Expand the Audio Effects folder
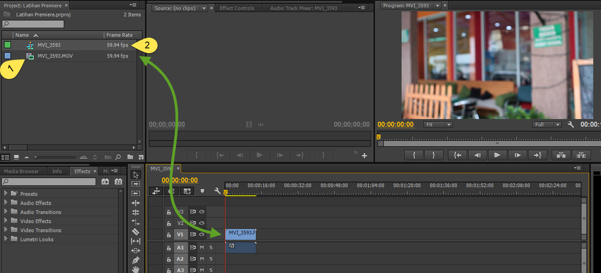601x273 pixels. coord(6,203)
